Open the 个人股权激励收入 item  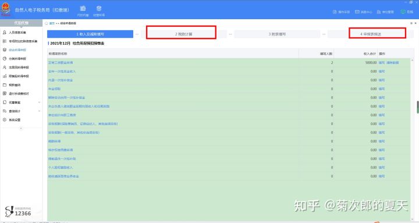click(61, 167)
